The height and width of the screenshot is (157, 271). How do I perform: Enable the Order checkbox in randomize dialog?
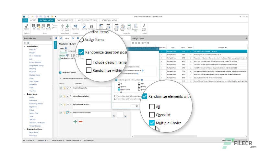139,84
